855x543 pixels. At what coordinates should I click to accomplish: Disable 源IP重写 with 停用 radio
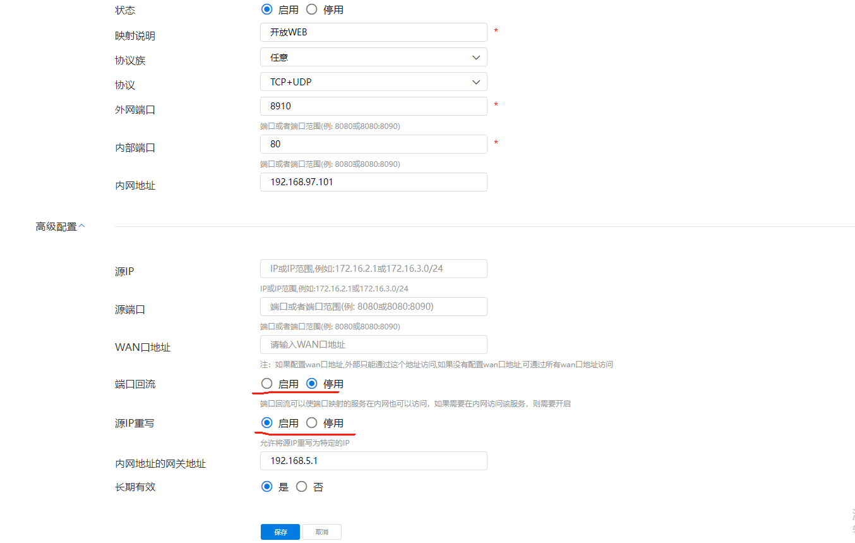click(x=312, y=423)
